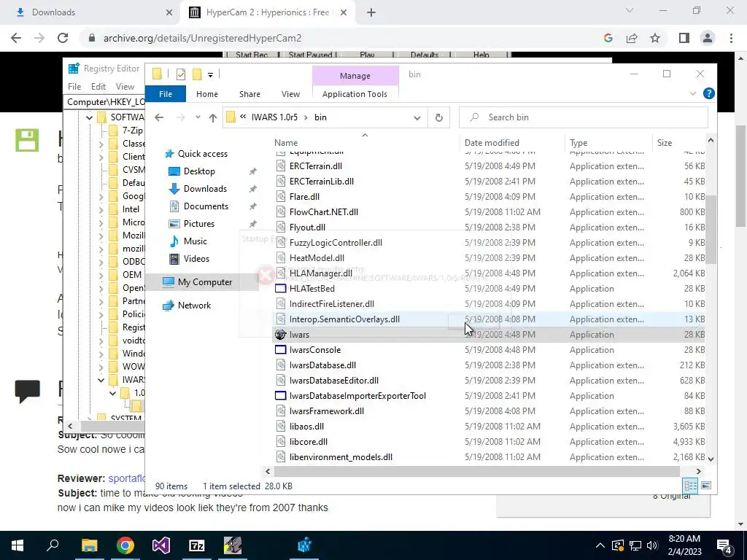The width and height of the screenshot is (747, 560).
Task: Select My Computer in navigation pane
Action: [x=204, y=282]
